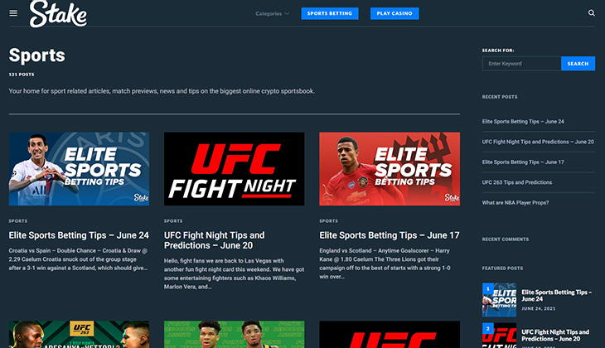The image size is (605, 348).
Task: Focus the Enter Keyword search field
Action: tap(521, 64)
